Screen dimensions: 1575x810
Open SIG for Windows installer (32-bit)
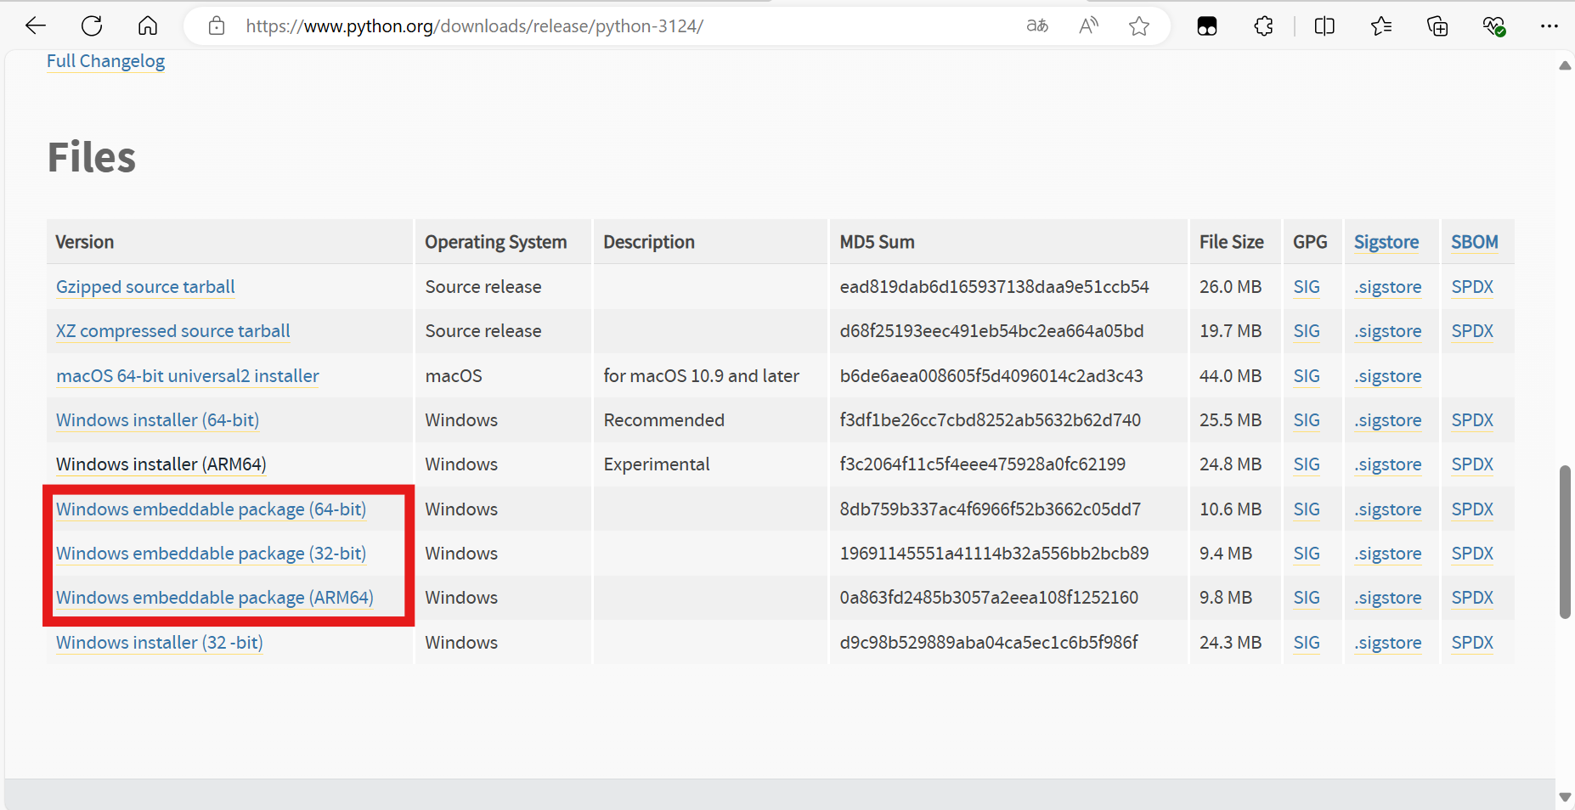1307,643
